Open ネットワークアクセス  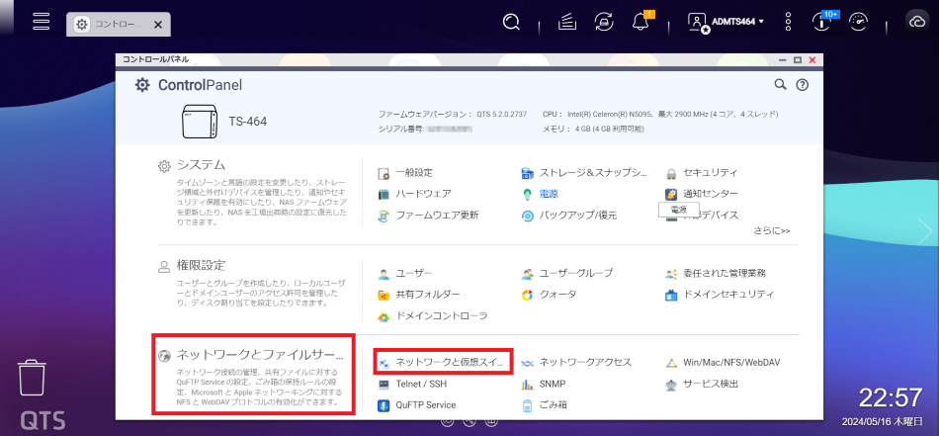pos(576,363)
